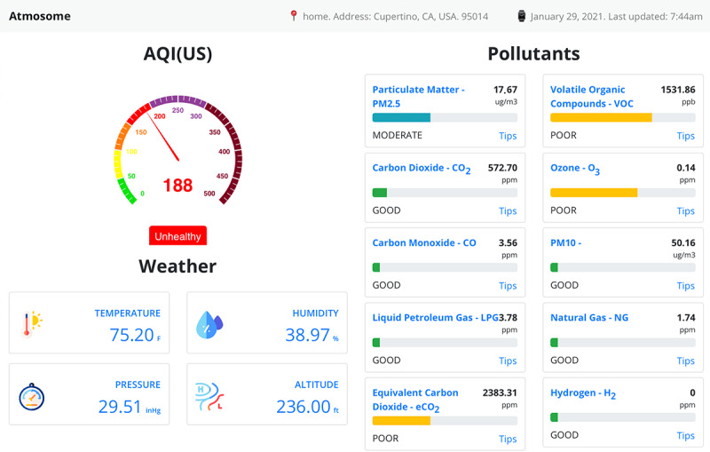Image resolution: width=710 pixels, height=452 pixels.
Task: Click the red Unhealthy status badge
Action: [178, 236]
